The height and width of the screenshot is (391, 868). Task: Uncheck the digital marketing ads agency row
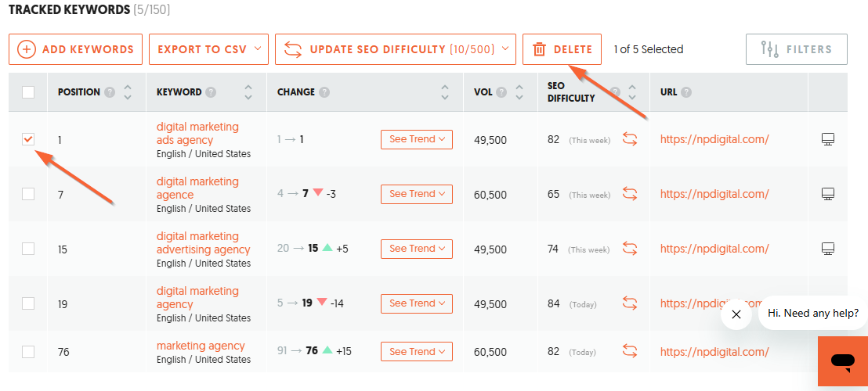(x=28, y=139)
